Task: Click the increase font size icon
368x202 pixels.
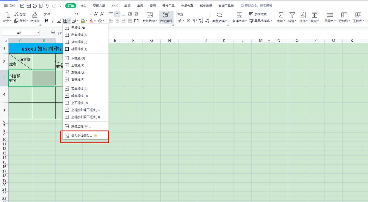Action: [96, 14]
